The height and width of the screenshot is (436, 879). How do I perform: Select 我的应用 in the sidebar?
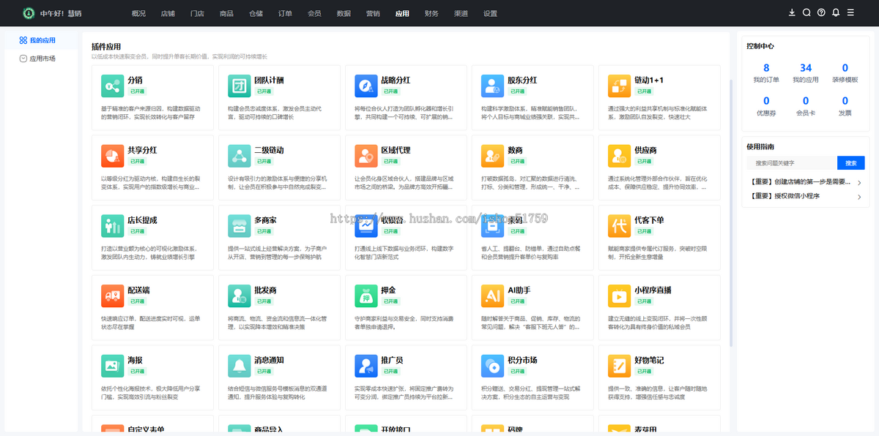point(40,41)
